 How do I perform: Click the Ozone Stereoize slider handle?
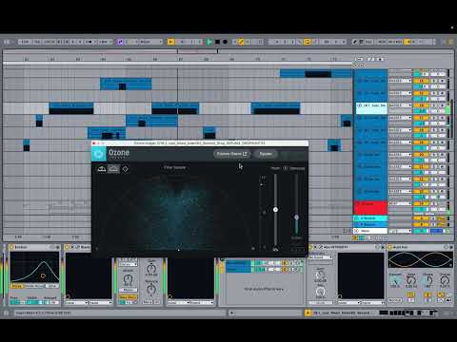296,218
